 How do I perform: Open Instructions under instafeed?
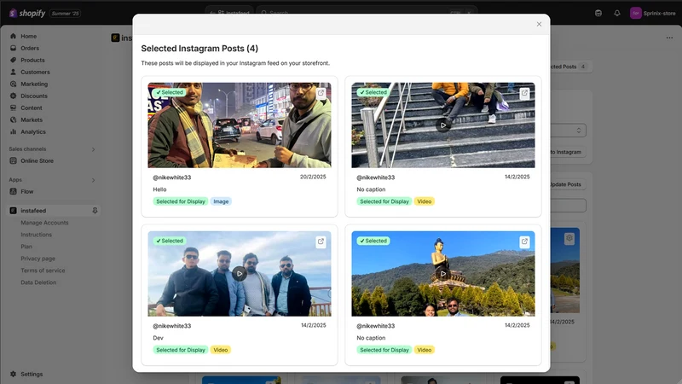tap(36, 235)
